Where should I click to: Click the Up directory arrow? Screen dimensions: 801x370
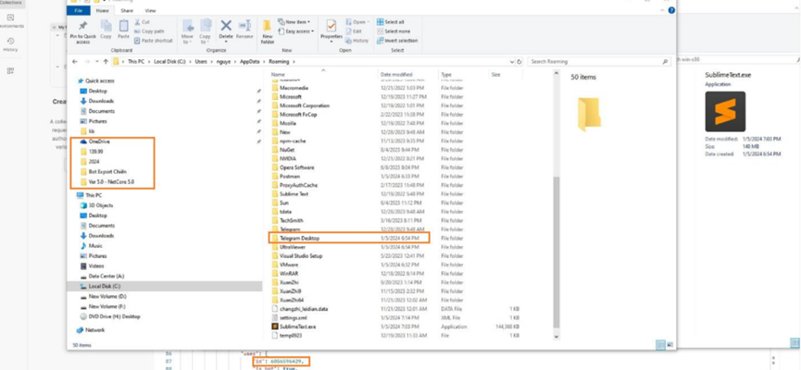(106, 62)
